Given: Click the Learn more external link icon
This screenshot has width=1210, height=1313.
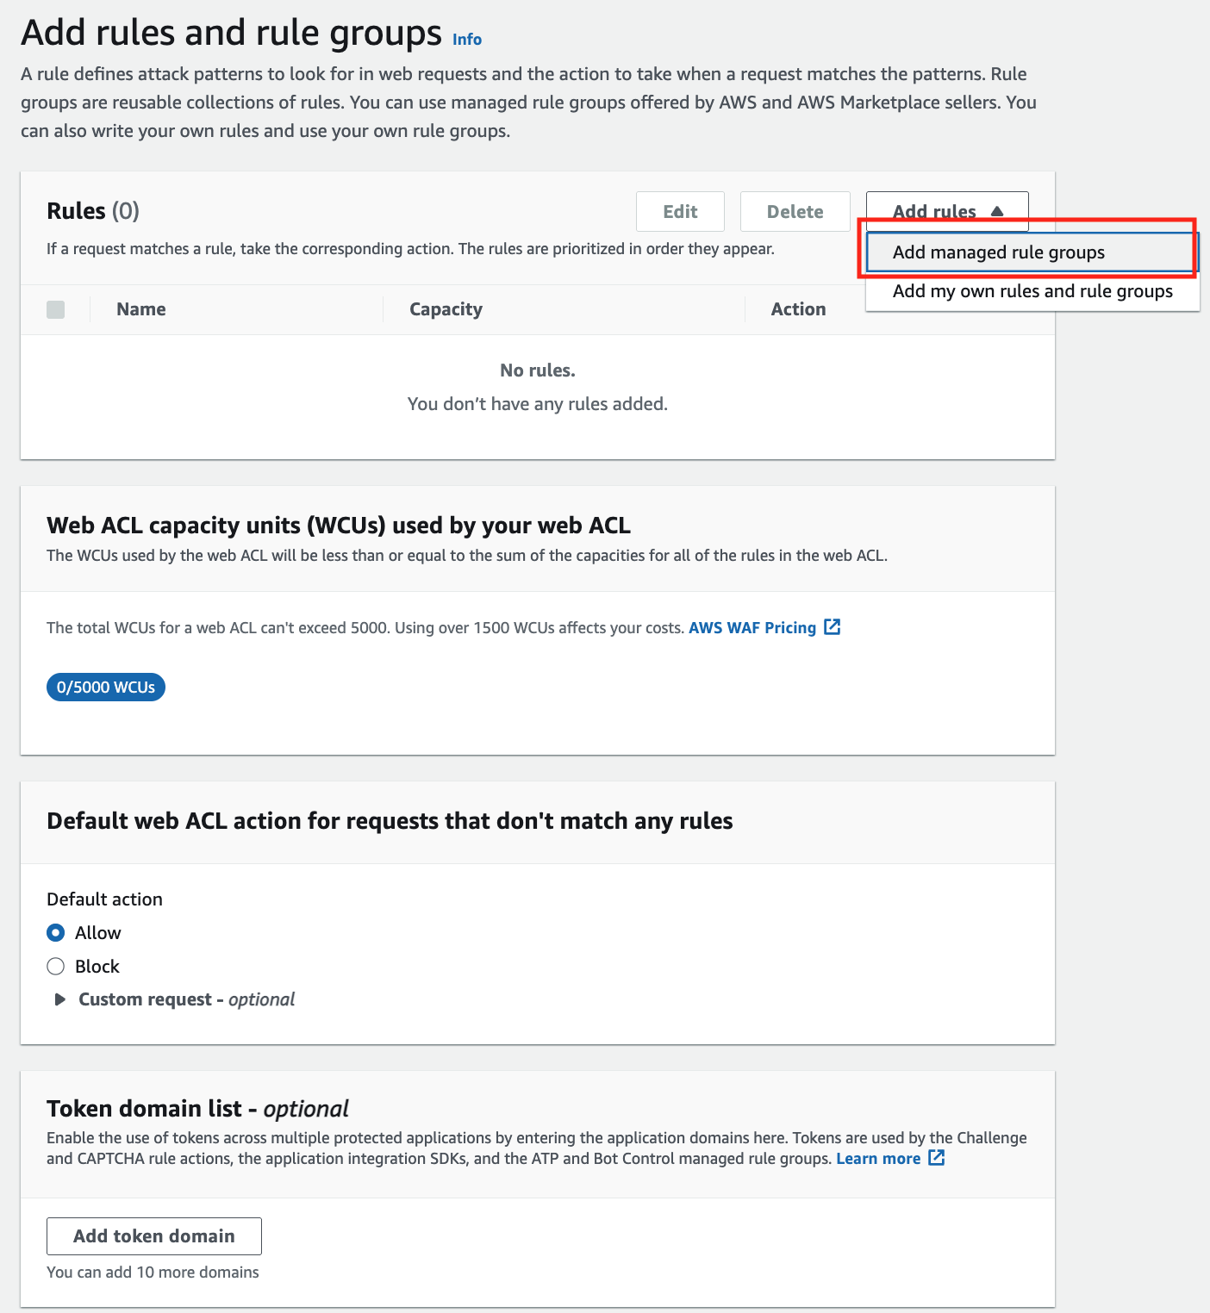Looking at the screenshot, I should [937, 1158].
